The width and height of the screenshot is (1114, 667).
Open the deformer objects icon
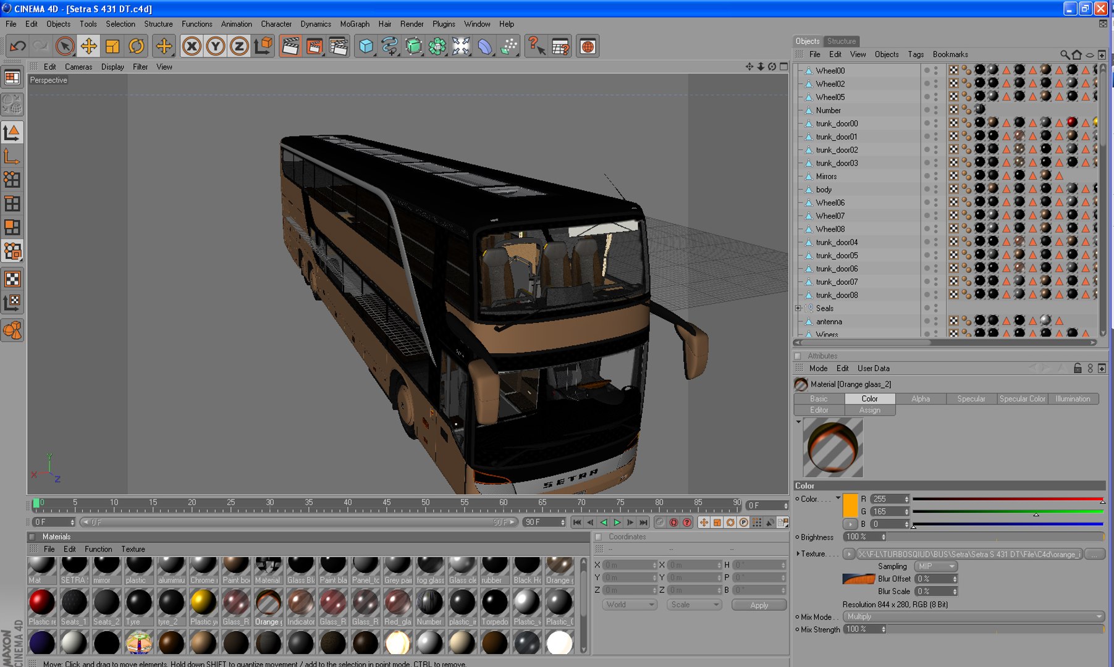[485, 46]
